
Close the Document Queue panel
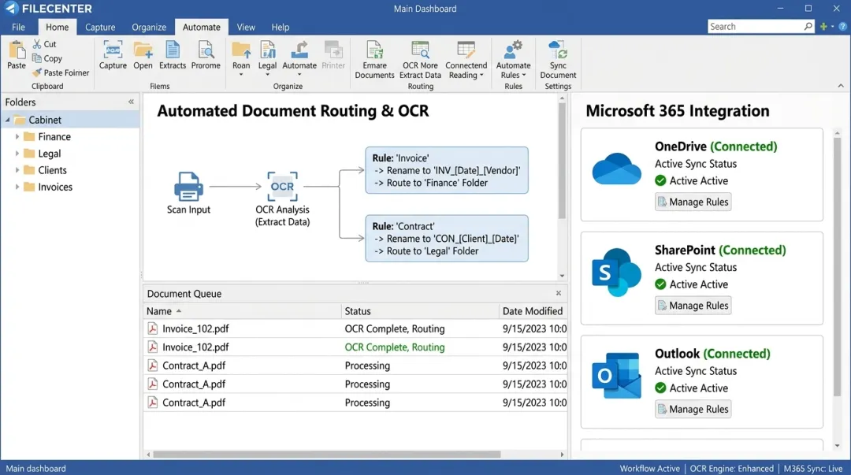(x=559, y=293)
